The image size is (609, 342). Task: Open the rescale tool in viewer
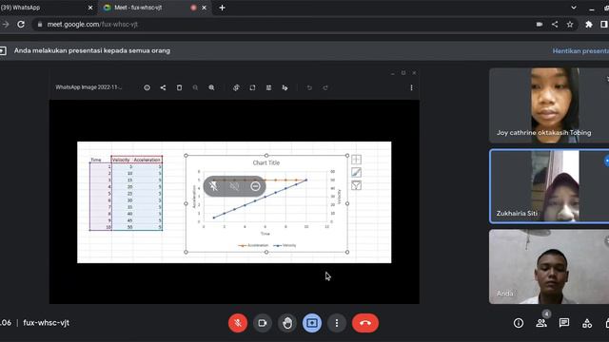[252, 87]
